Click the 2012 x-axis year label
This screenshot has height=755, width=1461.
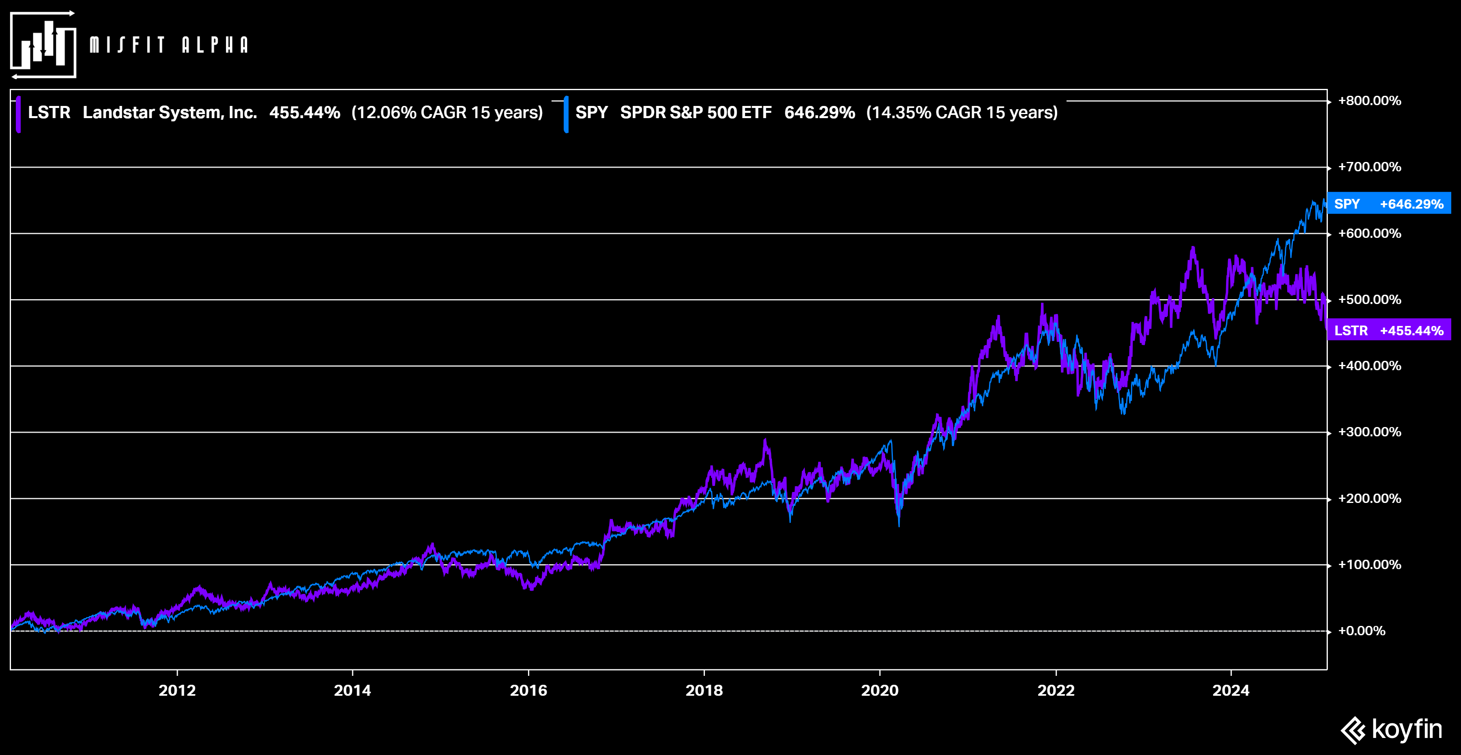pos(177,690)
